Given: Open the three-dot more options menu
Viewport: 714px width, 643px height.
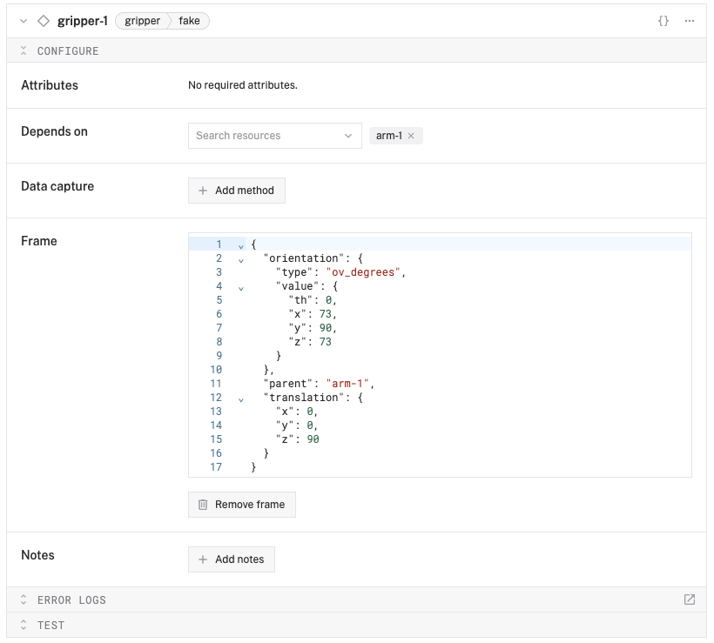Looking at the screenshot, I should 690,21.
